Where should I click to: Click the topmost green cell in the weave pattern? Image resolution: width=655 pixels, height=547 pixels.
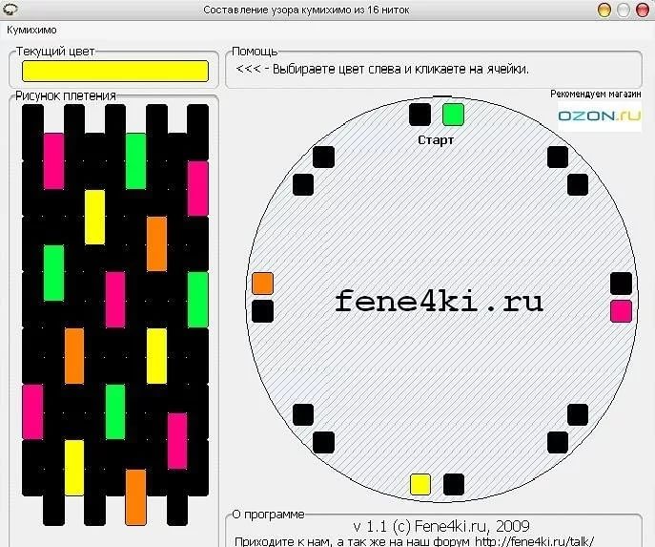[x=135, y=161]
